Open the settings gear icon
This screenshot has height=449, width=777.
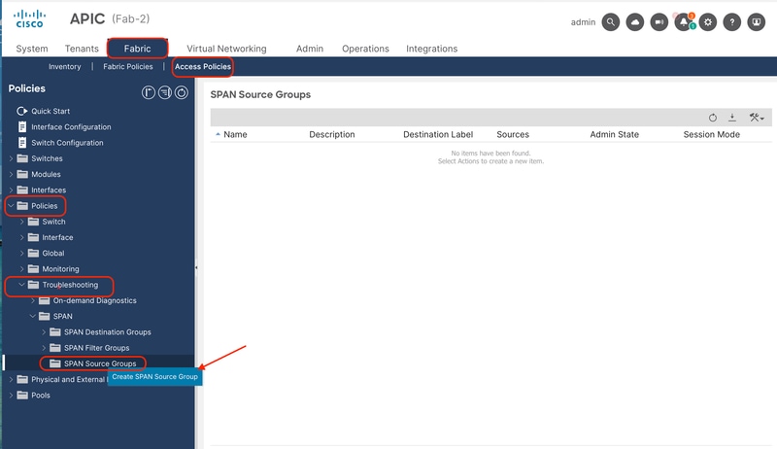coord(708,22)
